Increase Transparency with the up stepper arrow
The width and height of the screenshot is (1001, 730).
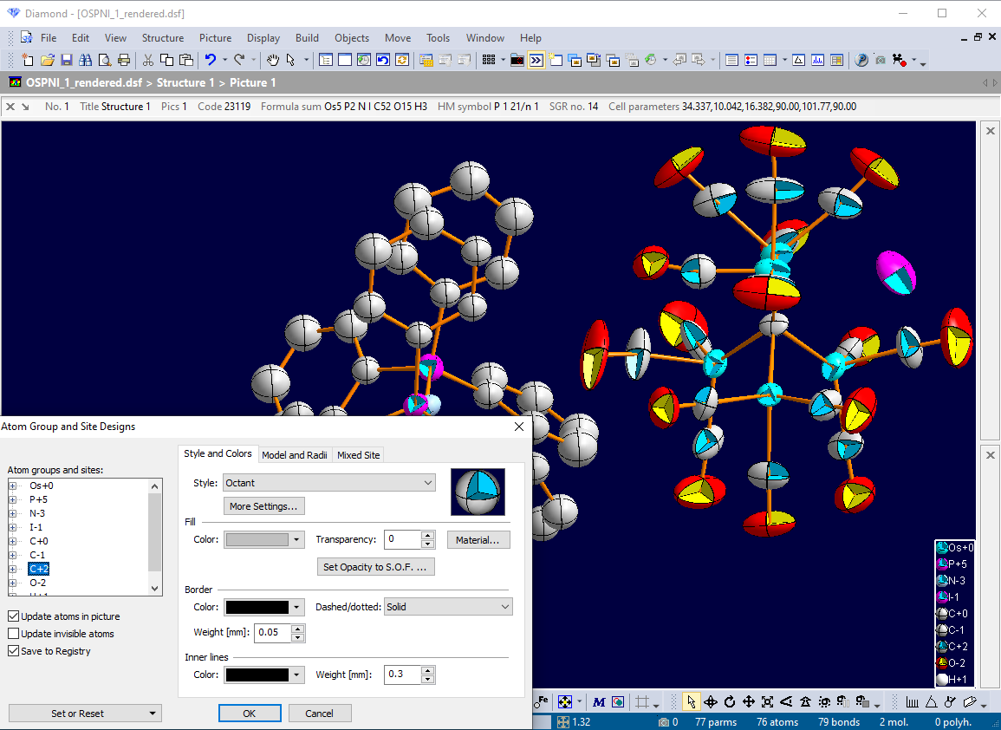tap(428, 535)
